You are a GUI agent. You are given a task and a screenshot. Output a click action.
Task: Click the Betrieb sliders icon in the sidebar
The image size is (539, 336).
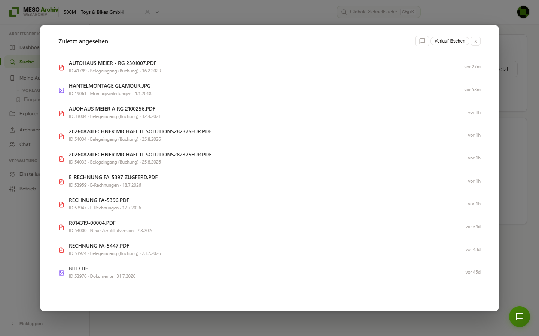(x=12, y=189)
